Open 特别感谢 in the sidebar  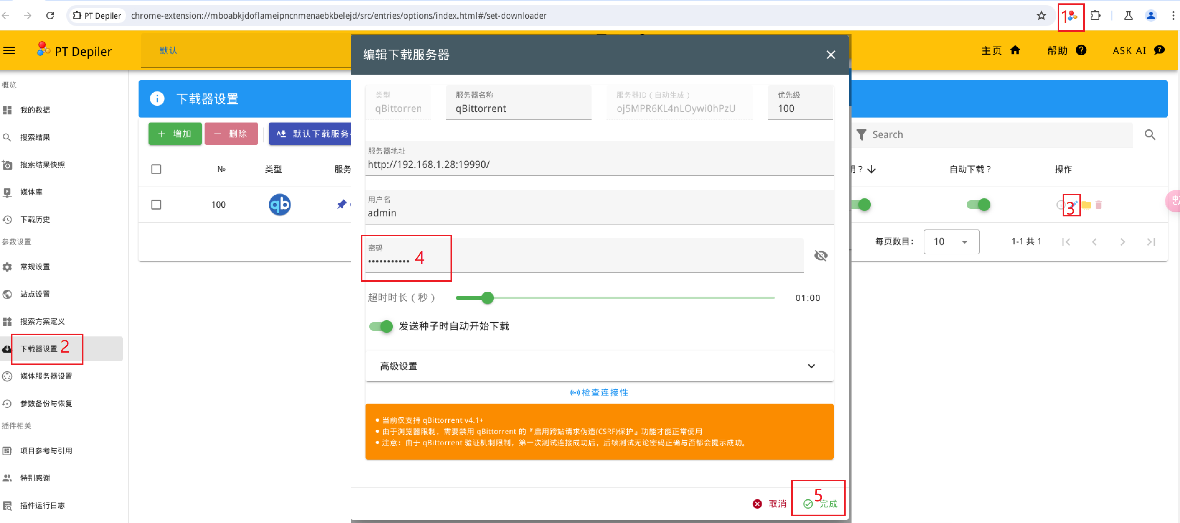(62, 478)
